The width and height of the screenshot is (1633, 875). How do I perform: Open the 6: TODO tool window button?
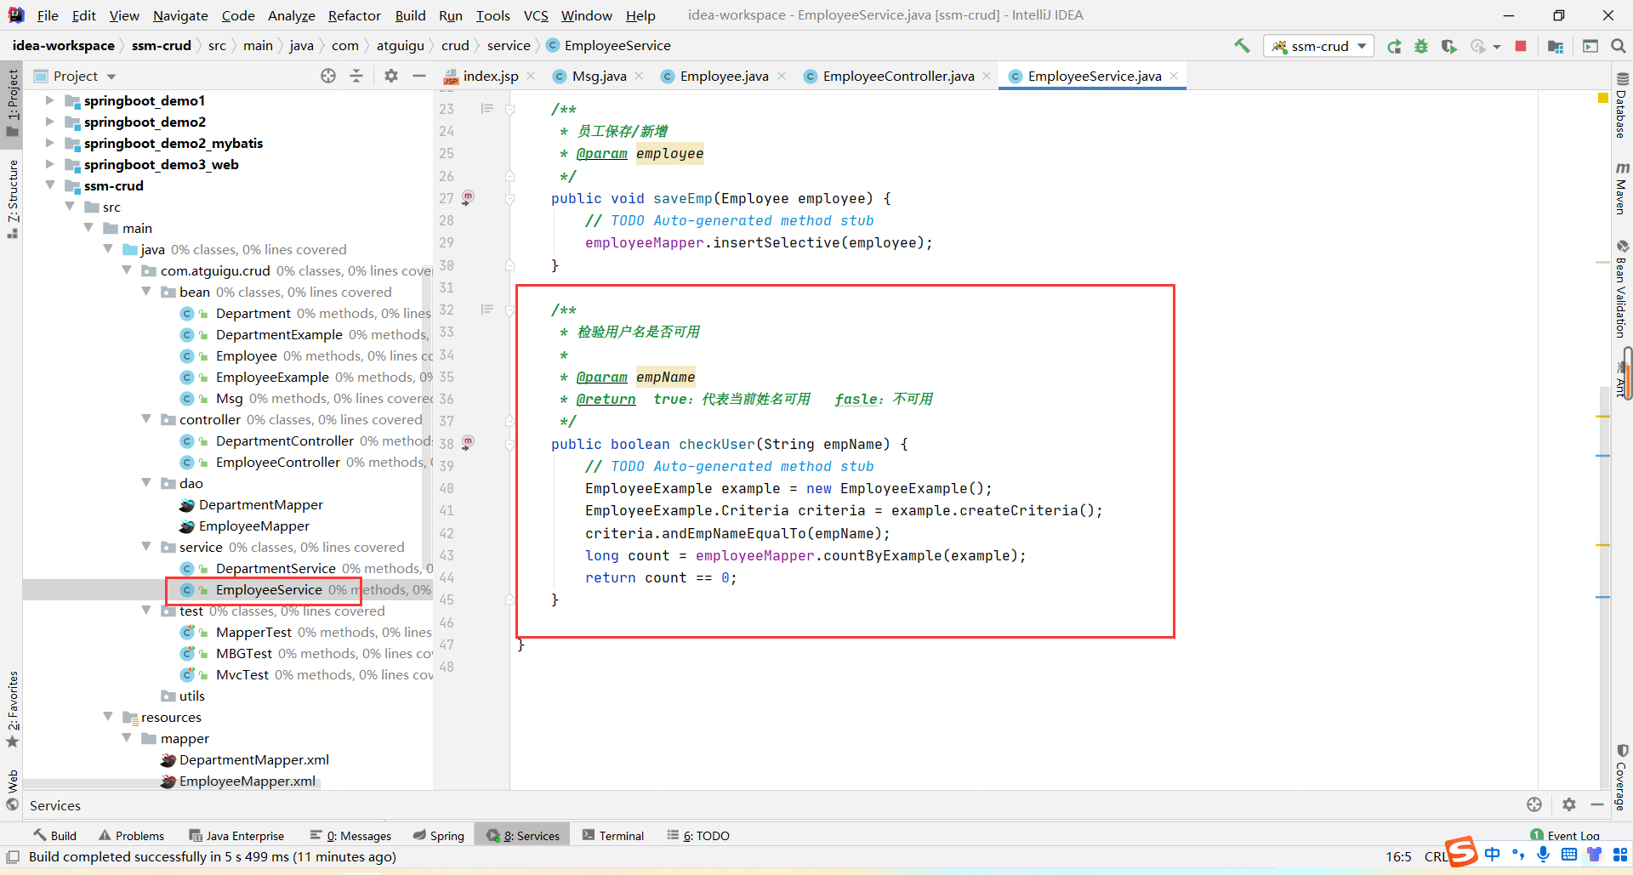pos(698,836)
